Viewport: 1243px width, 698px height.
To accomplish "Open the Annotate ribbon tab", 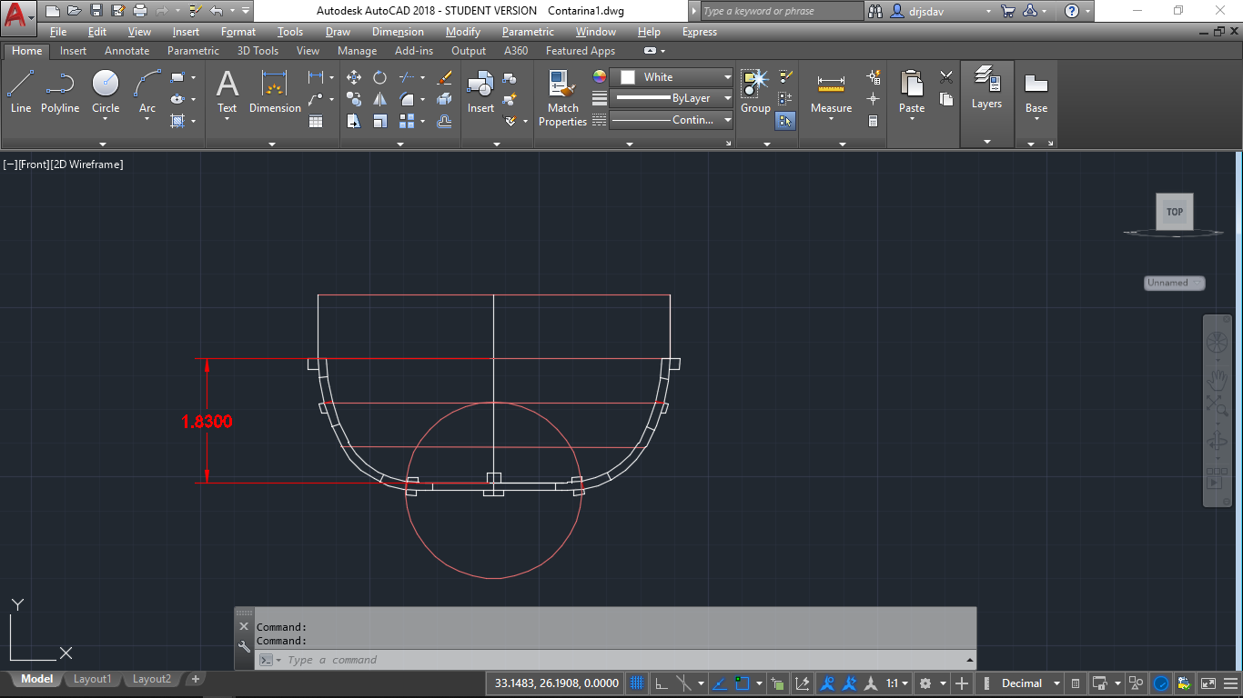I will tap(126, 51).
